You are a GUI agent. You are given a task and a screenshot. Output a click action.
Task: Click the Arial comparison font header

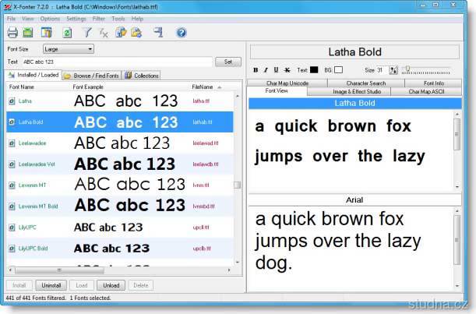[354, 199]
